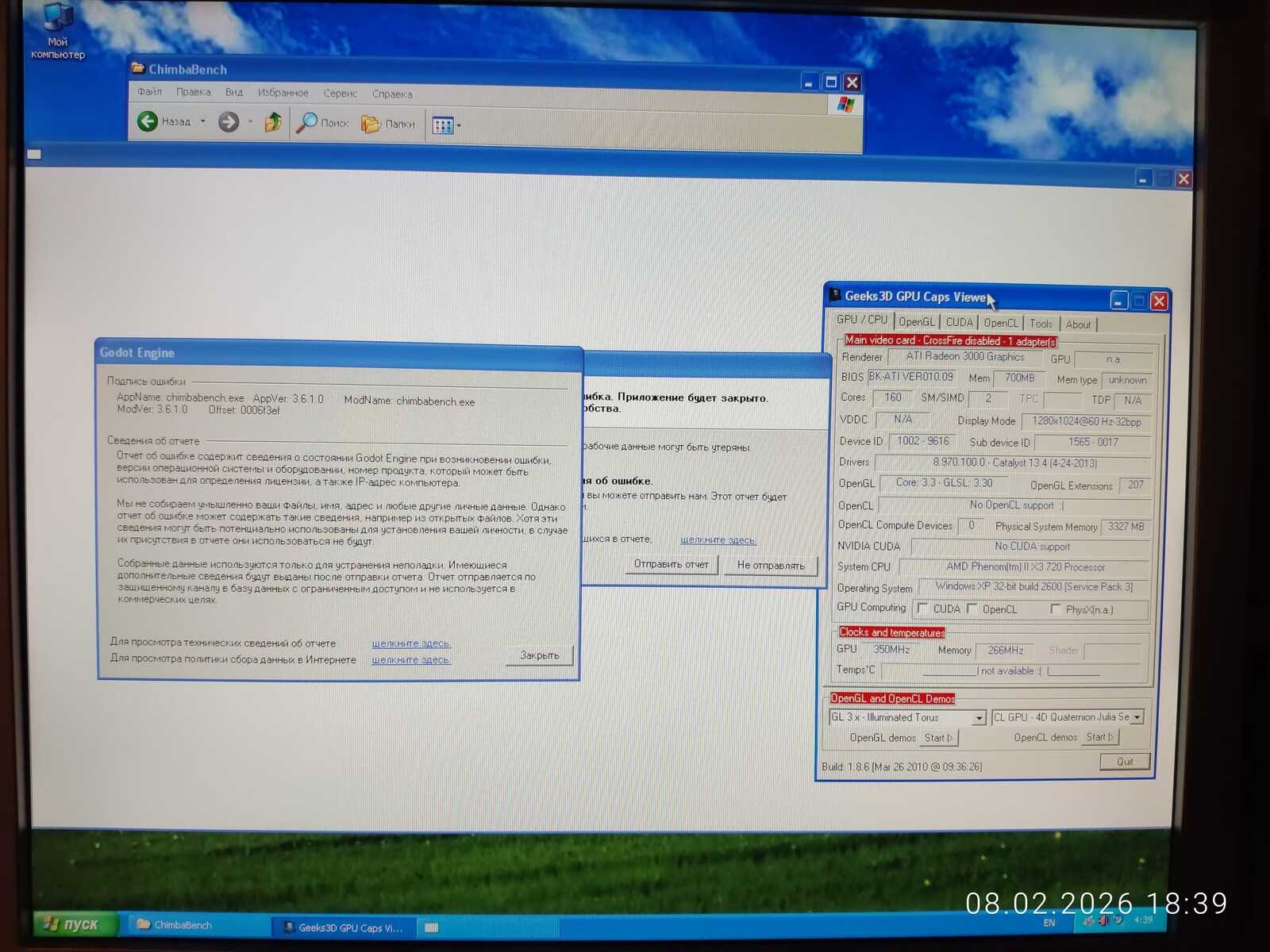Viewport: 1270px width, 952px height.
Task: Click Закрыть in the Godot Engine dialog
Action: coord(540,655)
